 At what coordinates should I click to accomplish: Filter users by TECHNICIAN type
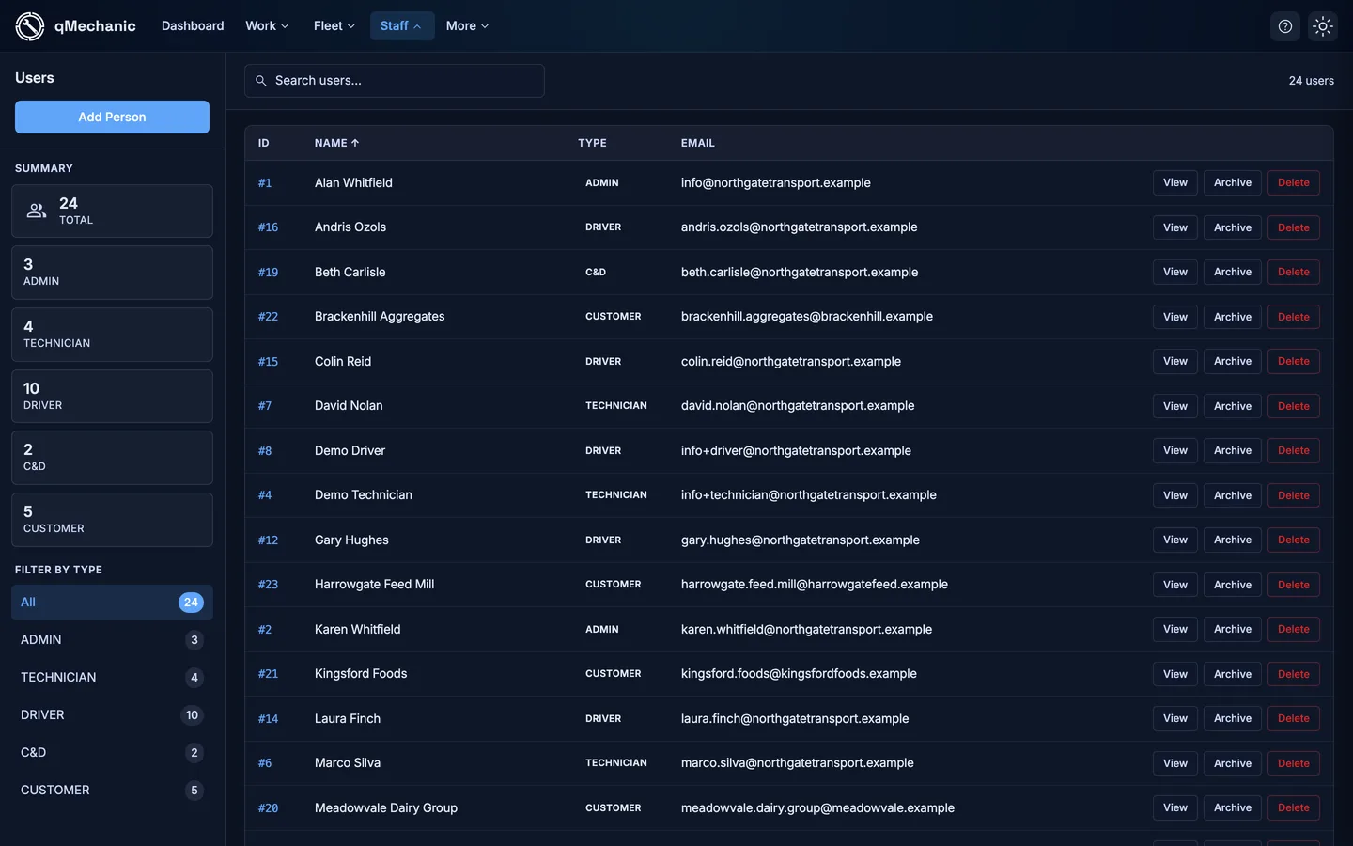pyautogui.click(x=112, y=678)
